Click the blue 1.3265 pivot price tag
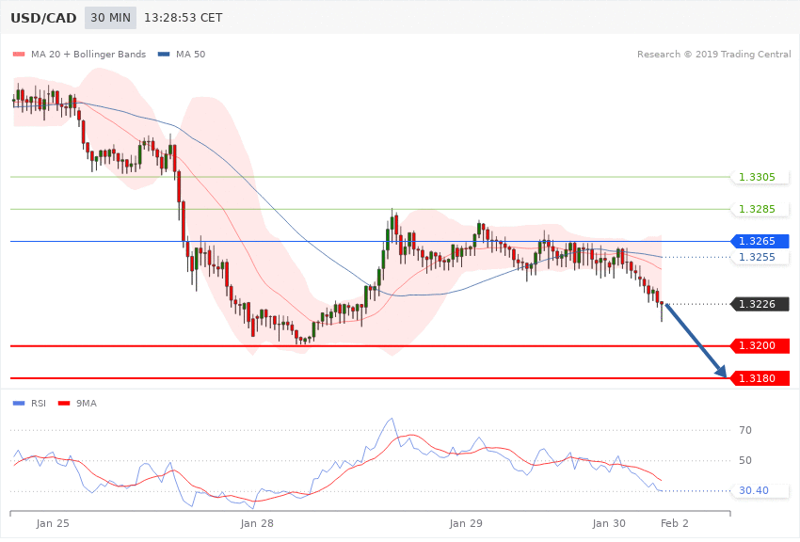The height and width of the screenshot is (542, 800). pyautogui.click(x=760, y=241)
